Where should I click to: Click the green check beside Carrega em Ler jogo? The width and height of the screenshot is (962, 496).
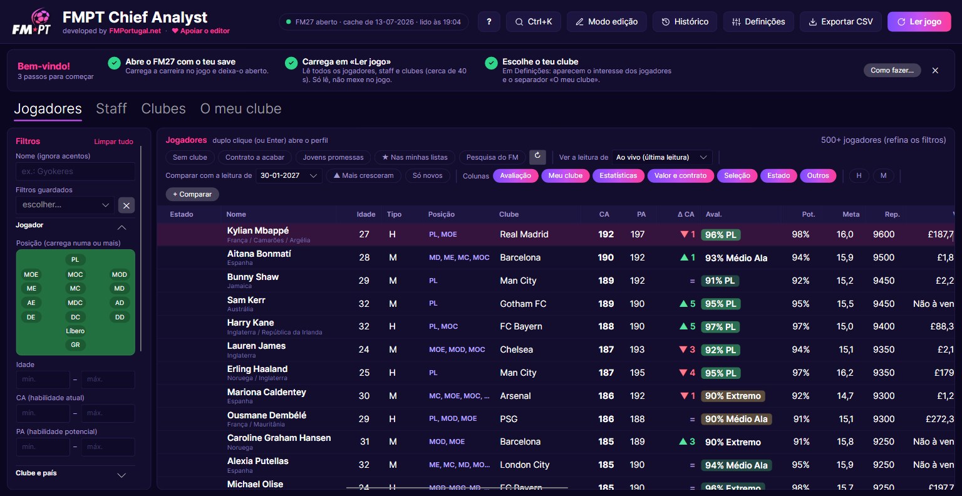pos(291,63)
